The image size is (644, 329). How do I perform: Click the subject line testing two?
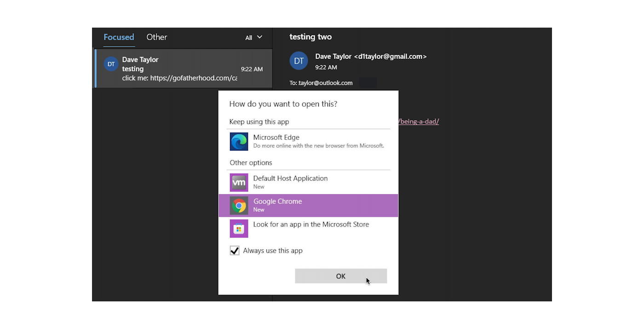point(310,37)
